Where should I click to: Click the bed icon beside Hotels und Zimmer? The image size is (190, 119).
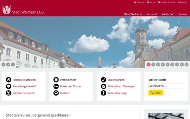[x=56, y=86]
